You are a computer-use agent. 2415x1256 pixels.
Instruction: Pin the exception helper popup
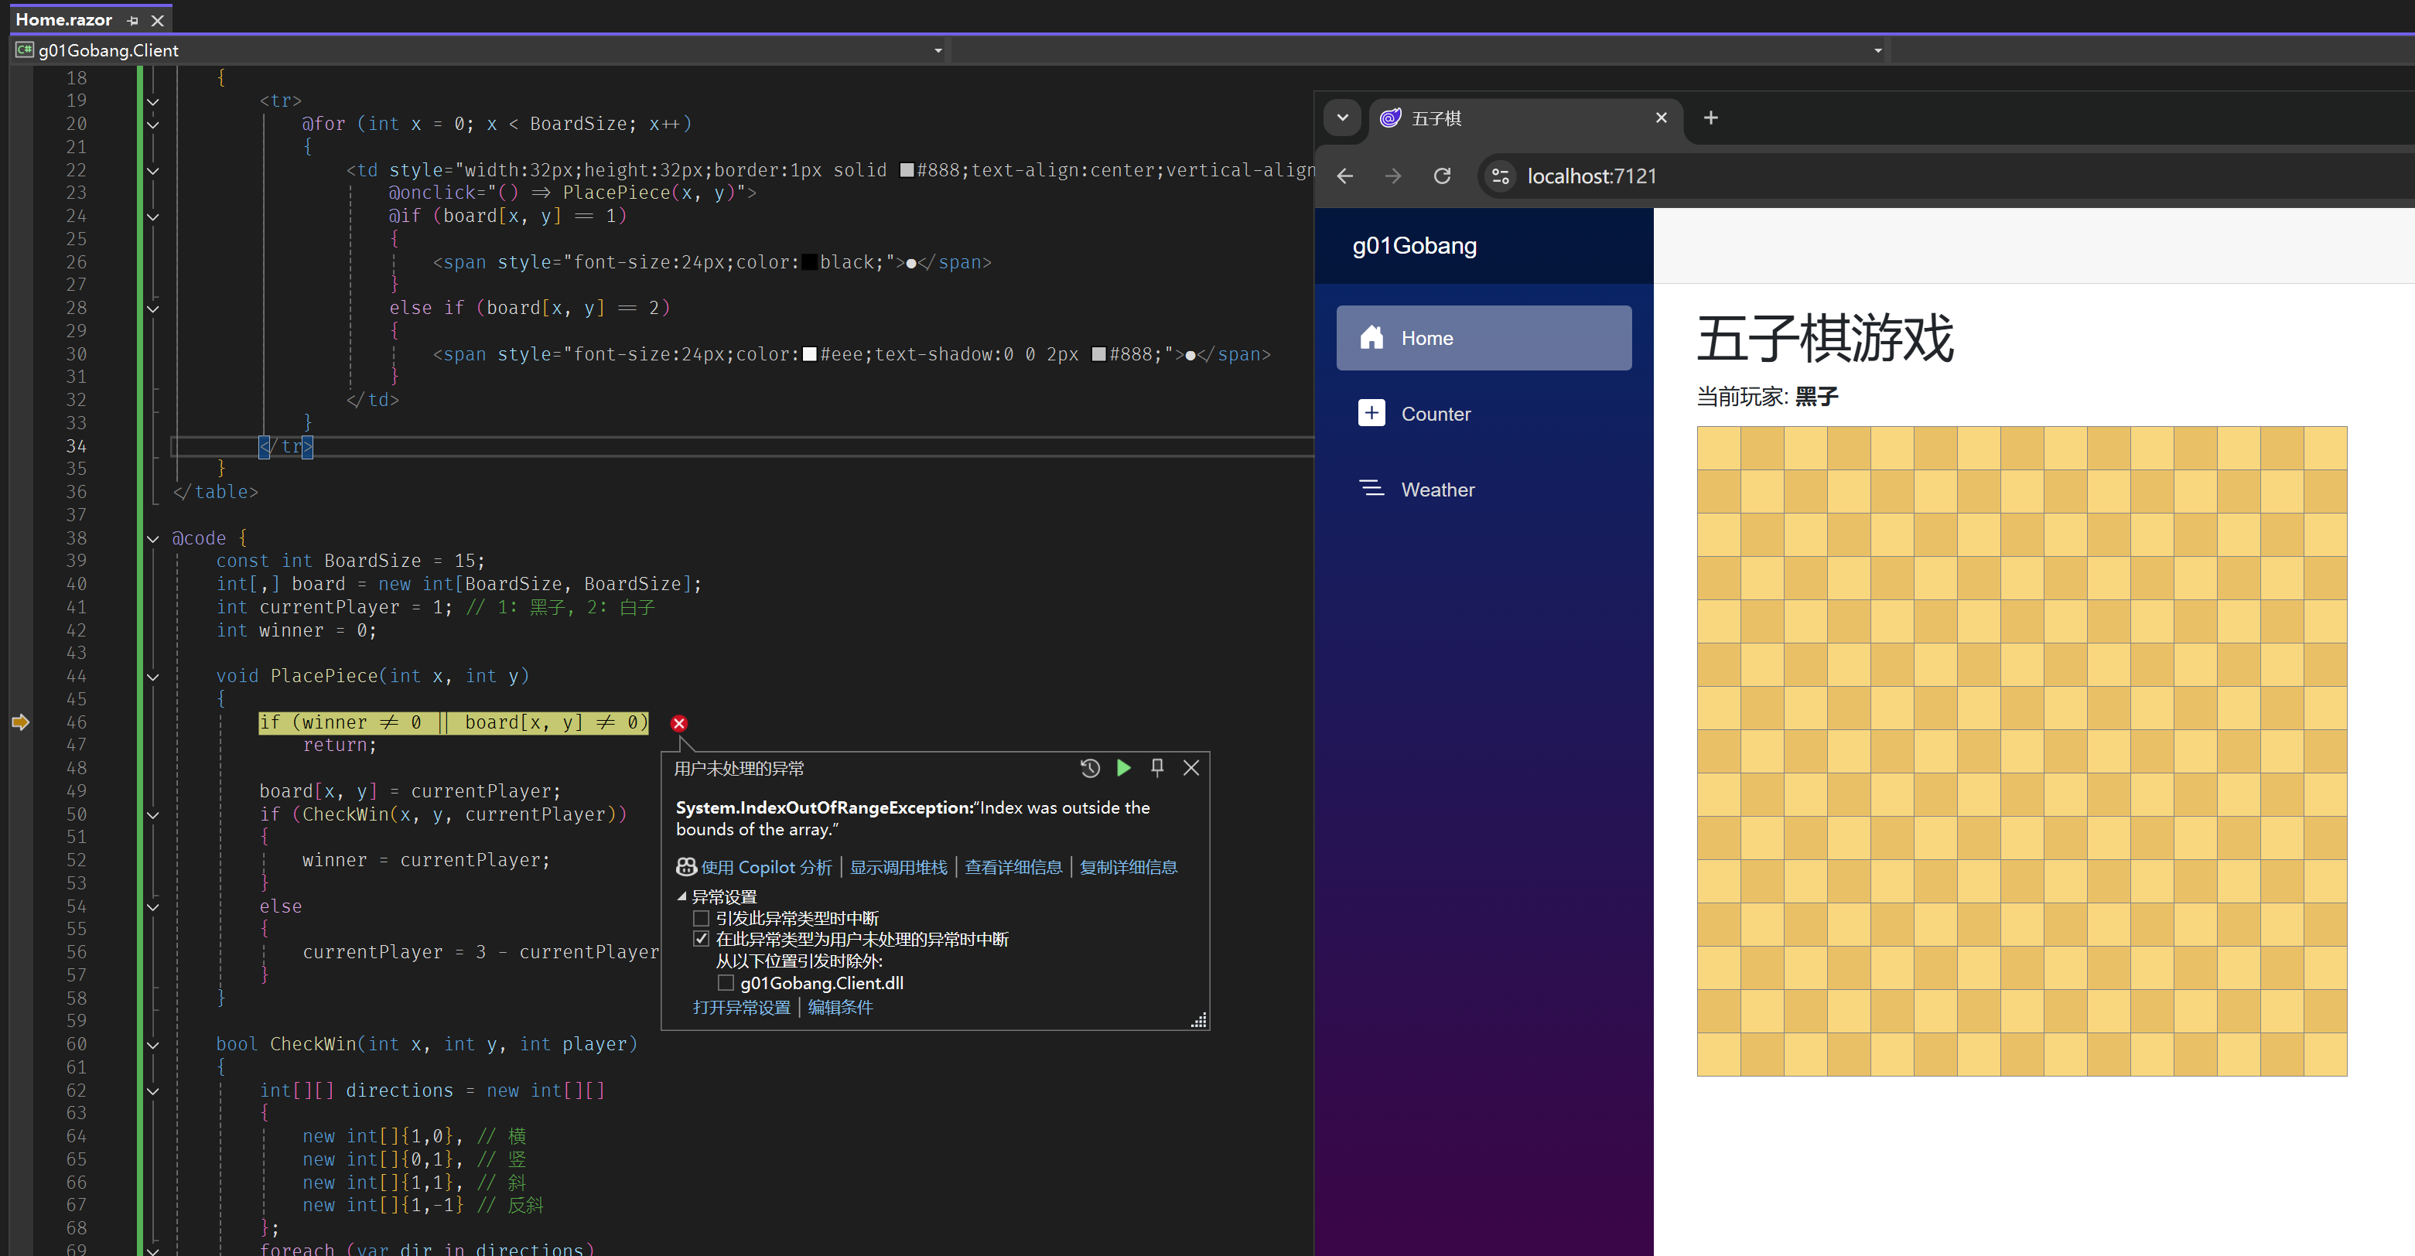(x=1157, y=768)
